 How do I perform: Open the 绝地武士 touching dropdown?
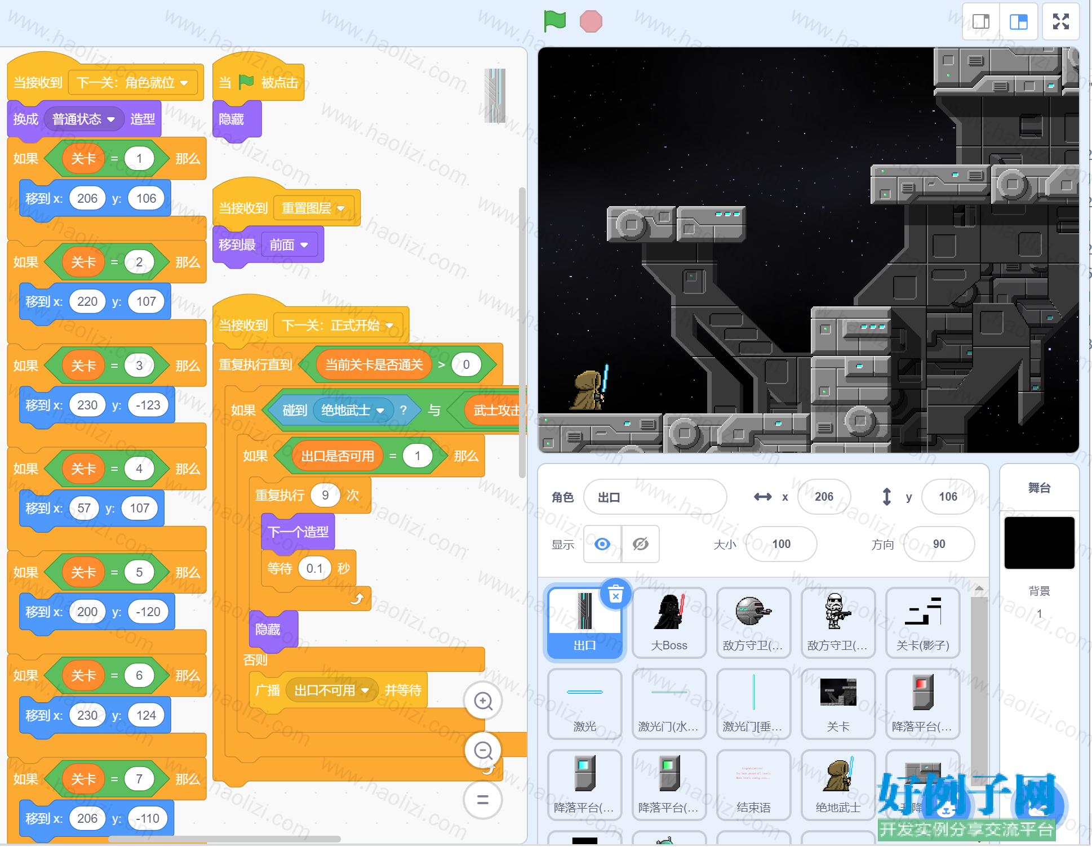[x=353, y=411]
